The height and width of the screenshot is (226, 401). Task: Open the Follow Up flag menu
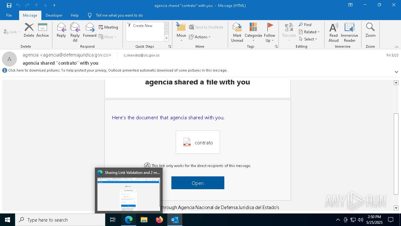tap(269, 32)
